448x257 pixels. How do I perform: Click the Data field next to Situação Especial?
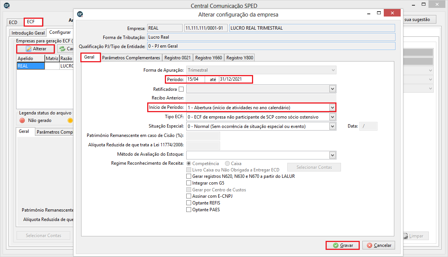[x=368, y=126]
